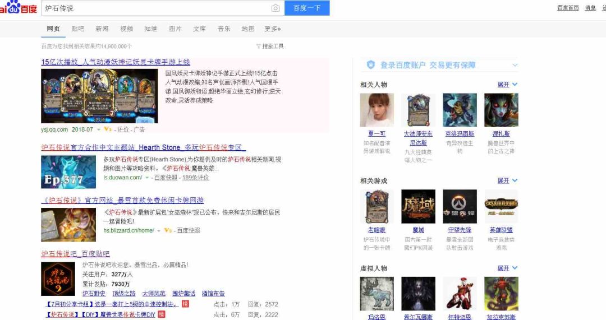Click the camera image-search icon
This screenshot has width=606, height=320.
[x=275, y=8]
